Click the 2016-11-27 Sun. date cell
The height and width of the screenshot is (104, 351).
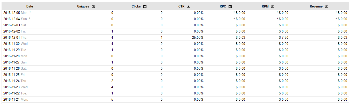click(x=15, y=62)
